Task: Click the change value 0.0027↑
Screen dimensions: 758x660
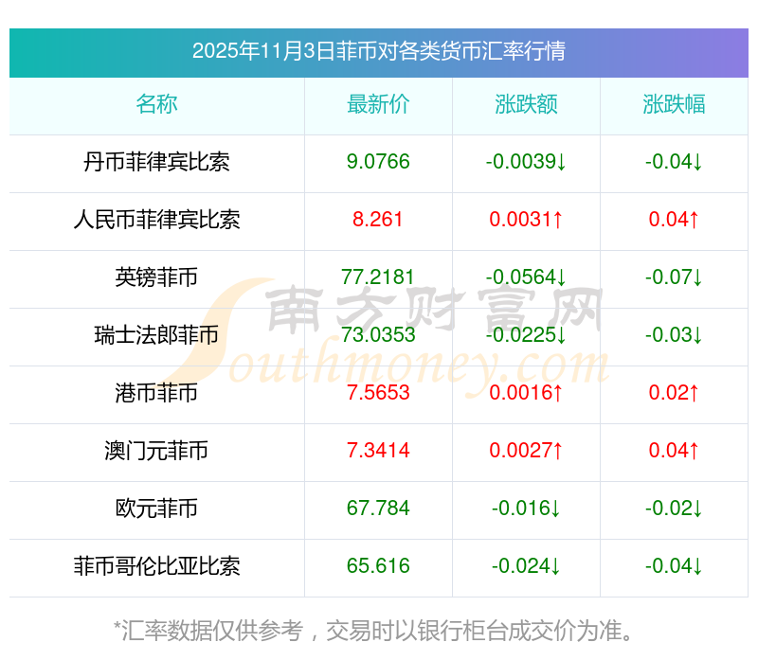Action: pos(526,451)
